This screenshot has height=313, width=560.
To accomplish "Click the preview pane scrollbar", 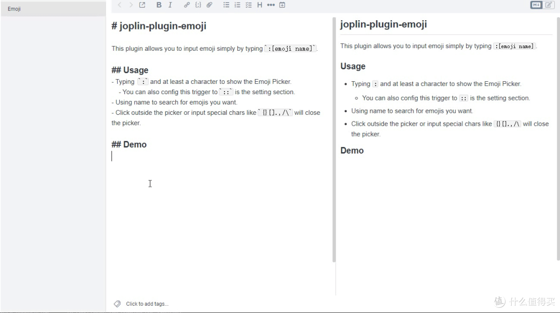I will 558,139.
